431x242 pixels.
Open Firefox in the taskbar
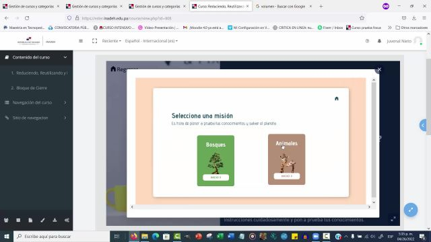pyautogui.click(x=134, y=236)
